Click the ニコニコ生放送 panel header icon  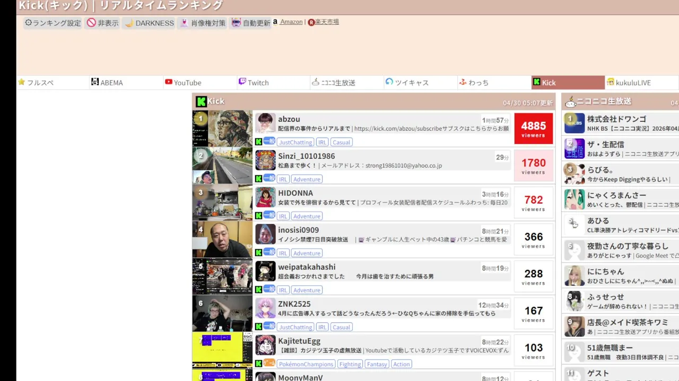click(x=571, y=102)
